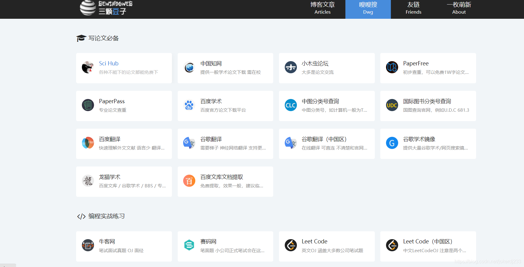Open the 国际图书分类号查询 link title
Screen dimensions: 524x267
coord(427,101)
